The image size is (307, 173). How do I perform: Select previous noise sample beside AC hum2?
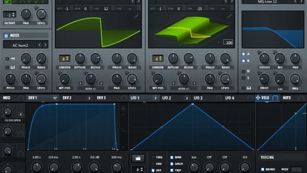click(40, 45)
